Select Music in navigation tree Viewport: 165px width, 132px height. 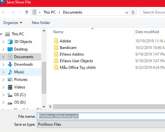pos(19,72)
